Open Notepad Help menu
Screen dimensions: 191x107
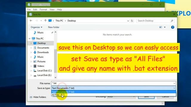(x=59, y=10)
